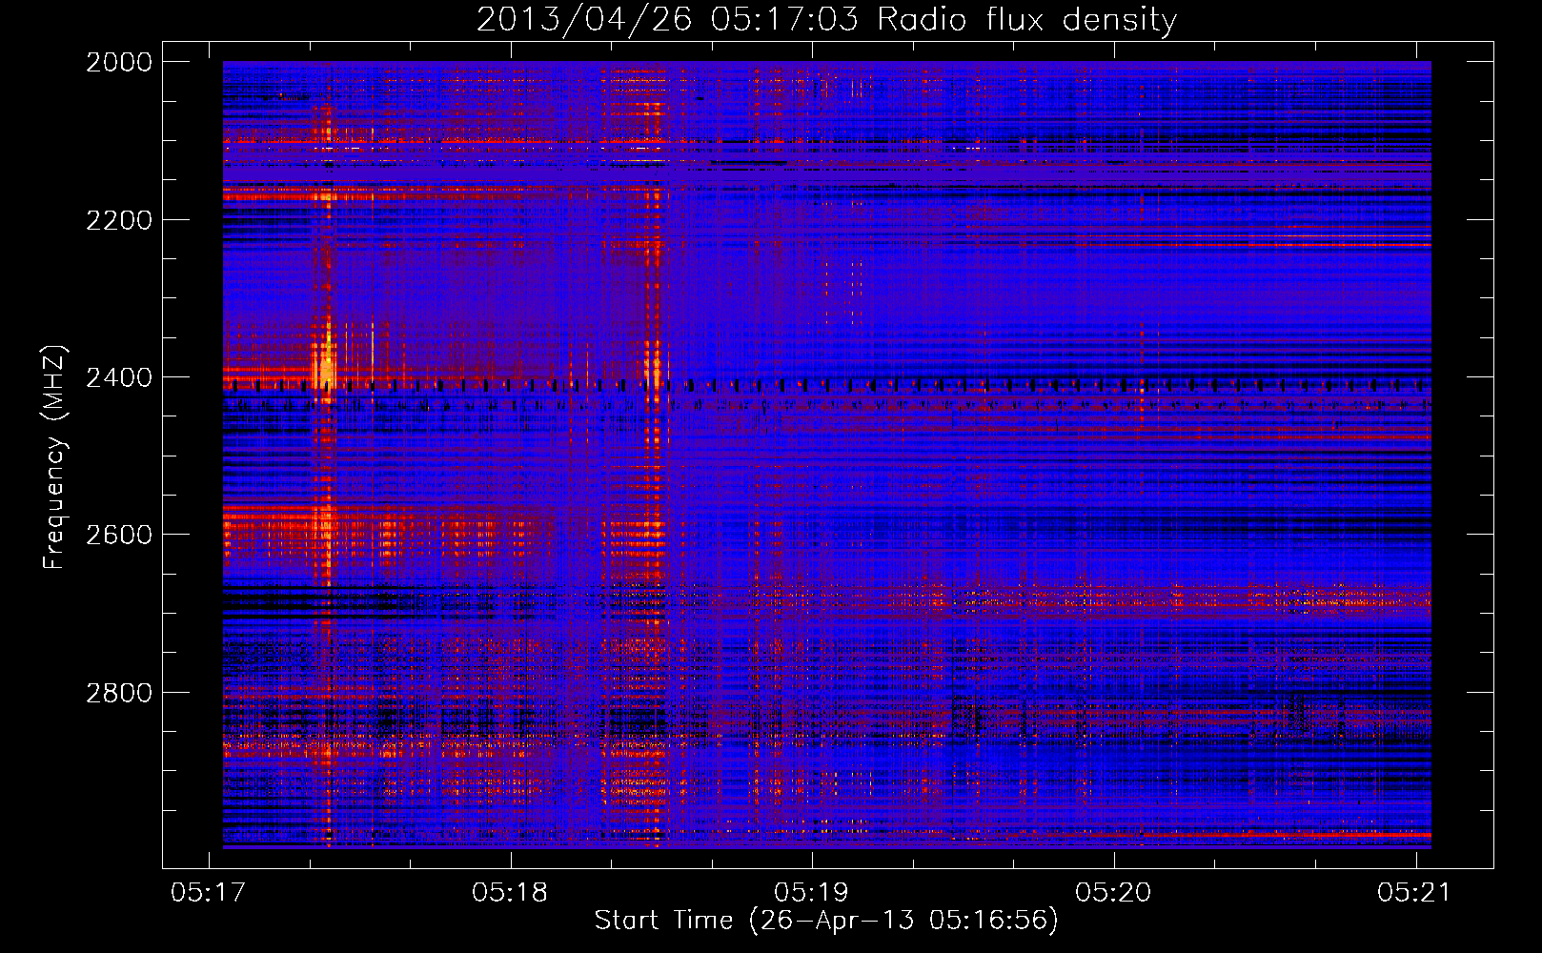This screenshot has height=953, width=1542.
Task: Click the 2400 frequency tick label
Action: (119, 377)
